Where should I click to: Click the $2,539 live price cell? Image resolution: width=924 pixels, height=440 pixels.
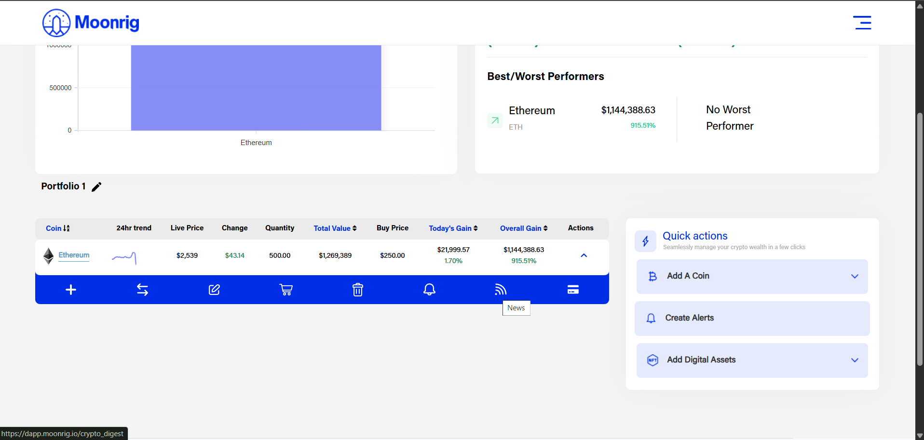coord(187,255)
